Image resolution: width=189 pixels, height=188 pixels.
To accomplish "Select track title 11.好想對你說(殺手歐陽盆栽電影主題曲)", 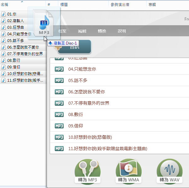I will [108, 149].
